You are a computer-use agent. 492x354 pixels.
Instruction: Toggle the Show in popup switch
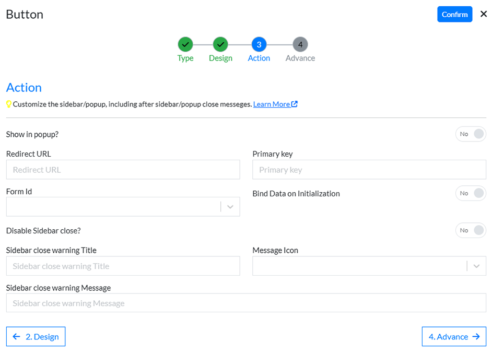point(471,134)
